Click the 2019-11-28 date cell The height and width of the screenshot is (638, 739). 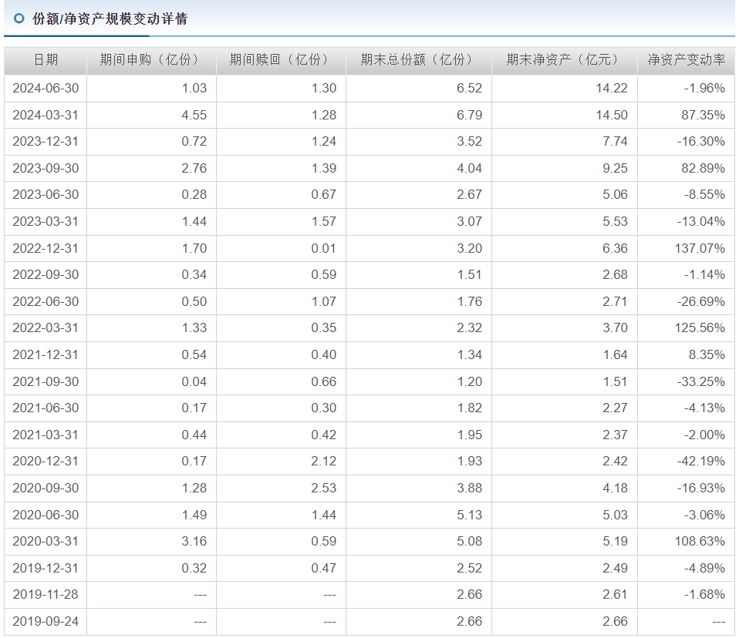coord(46,594)
